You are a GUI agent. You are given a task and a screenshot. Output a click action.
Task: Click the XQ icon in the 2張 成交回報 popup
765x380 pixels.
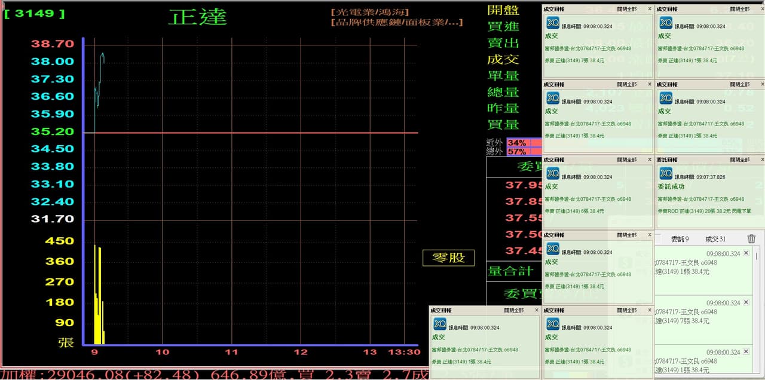tap(665, 98)
